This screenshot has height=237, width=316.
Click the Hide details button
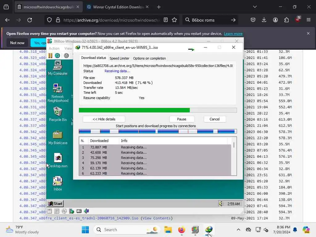click(x=104, y=119)
